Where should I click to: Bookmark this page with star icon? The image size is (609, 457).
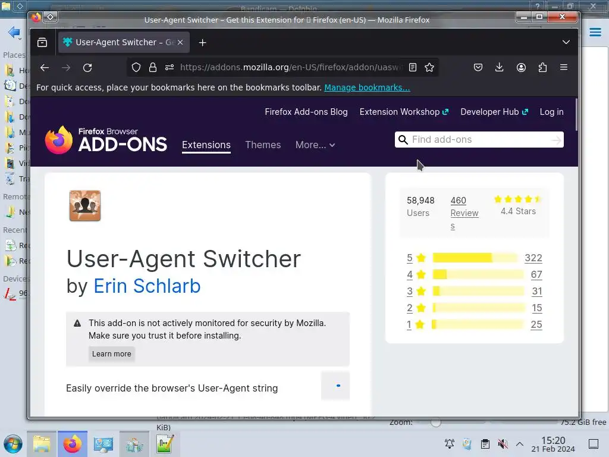[429, 68]
